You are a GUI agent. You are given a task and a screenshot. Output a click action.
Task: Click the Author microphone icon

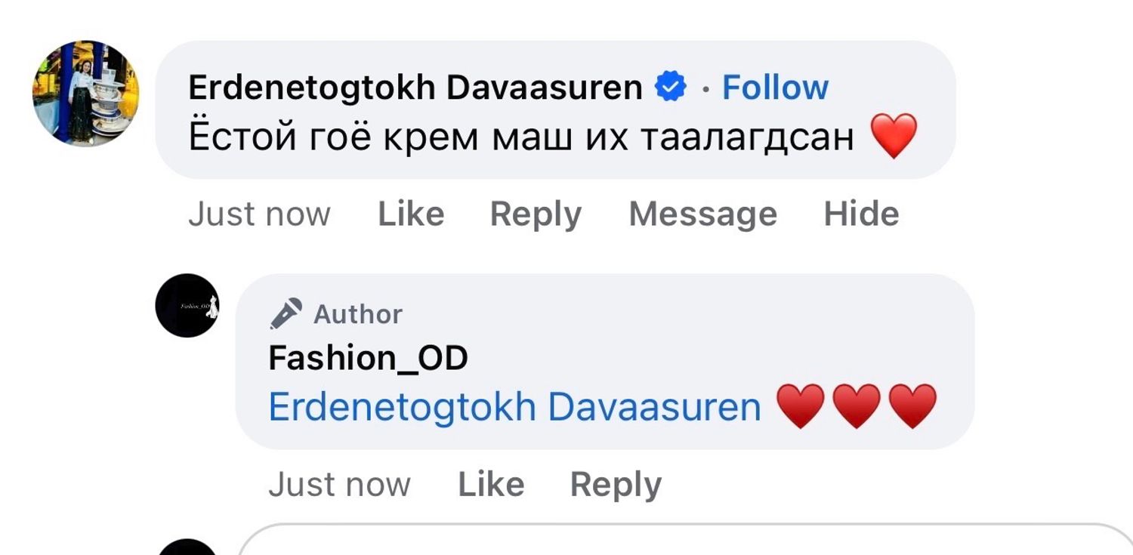[286, 313]
